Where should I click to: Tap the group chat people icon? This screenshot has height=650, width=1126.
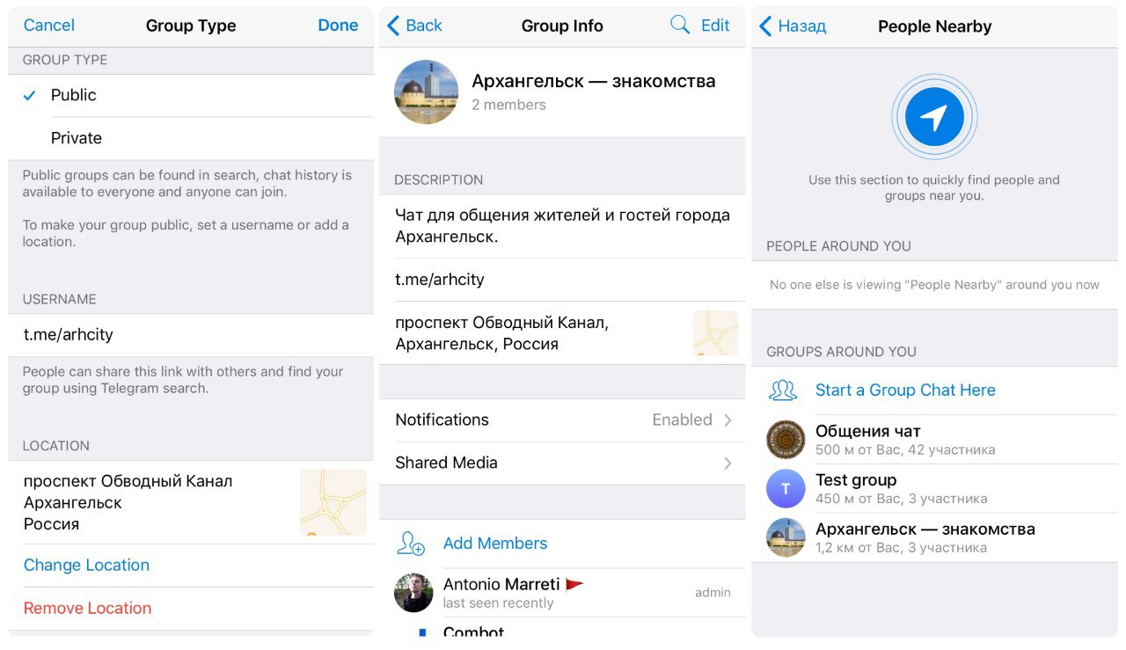[x=783, y=391]
